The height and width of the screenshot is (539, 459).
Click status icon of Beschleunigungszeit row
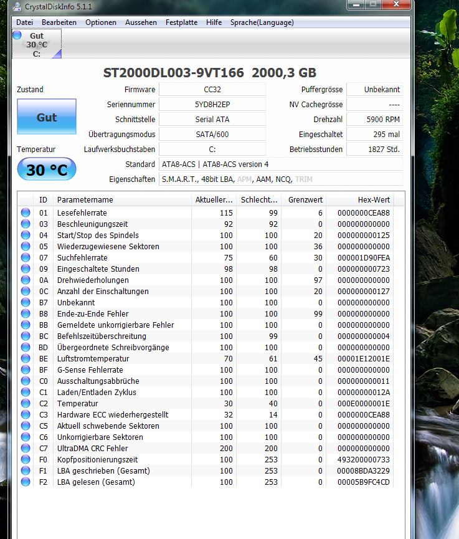point(26,224)
